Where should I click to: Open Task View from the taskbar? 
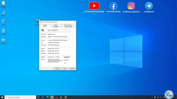click(43, 97)
